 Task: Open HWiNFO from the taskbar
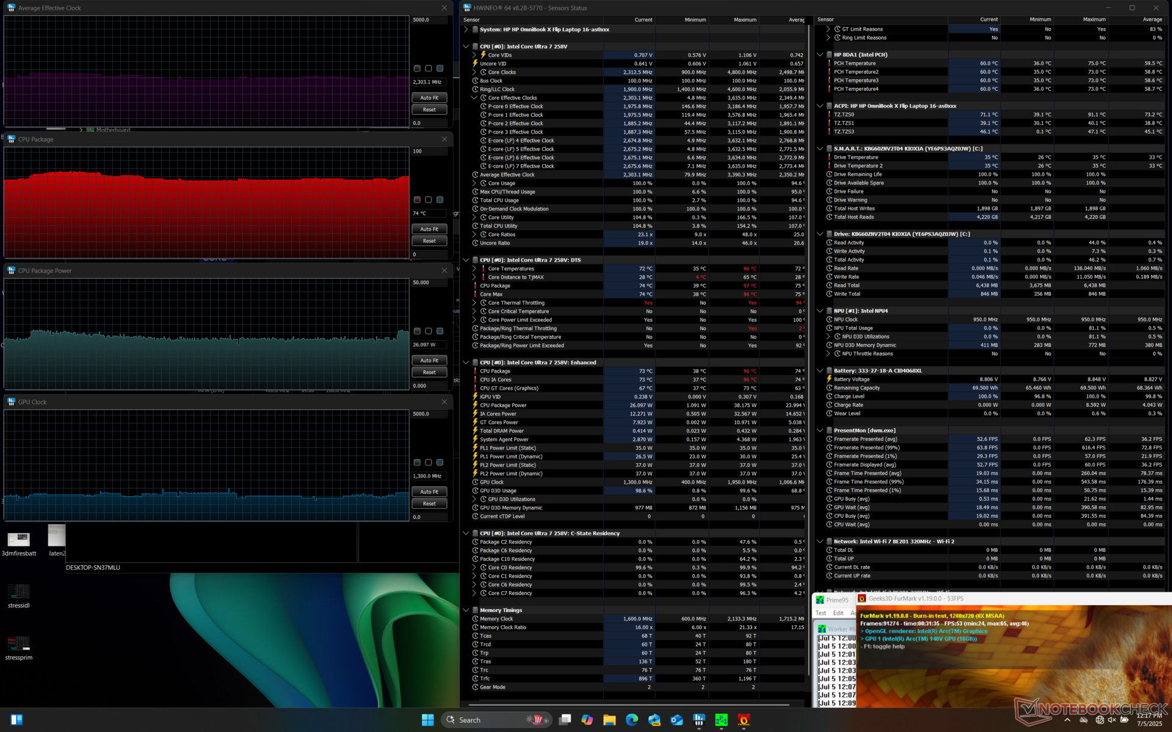click(x=699, y=720)
